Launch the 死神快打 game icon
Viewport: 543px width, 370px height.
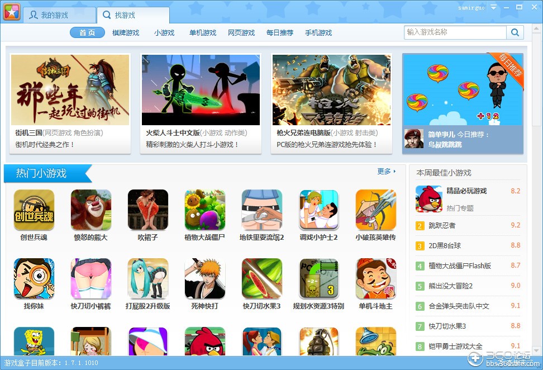point(204,278)
